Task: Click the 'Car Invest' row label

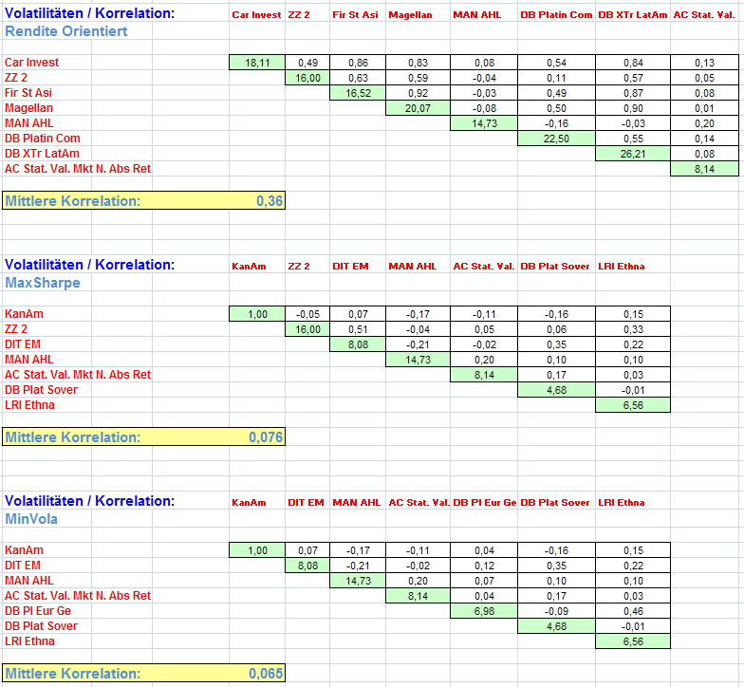Action: coord(32,63)
